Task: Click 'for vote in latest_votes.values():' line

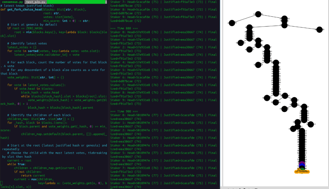Action: (37, 85)
